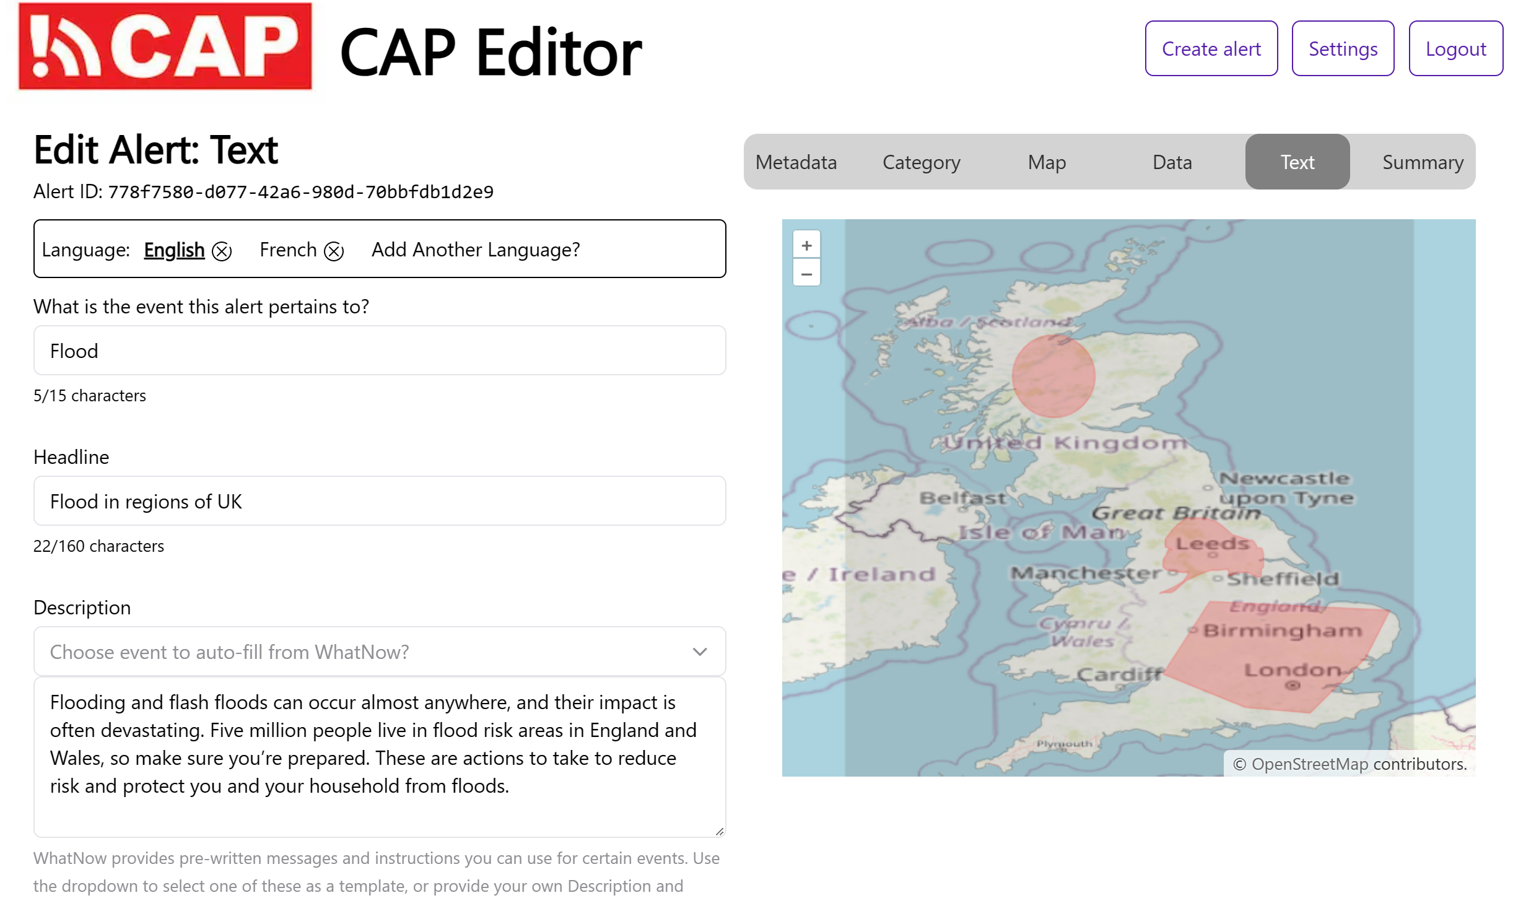Switch to the Metadata tab
This screenshot has width=1513, height=898.
tap(796, 162)
